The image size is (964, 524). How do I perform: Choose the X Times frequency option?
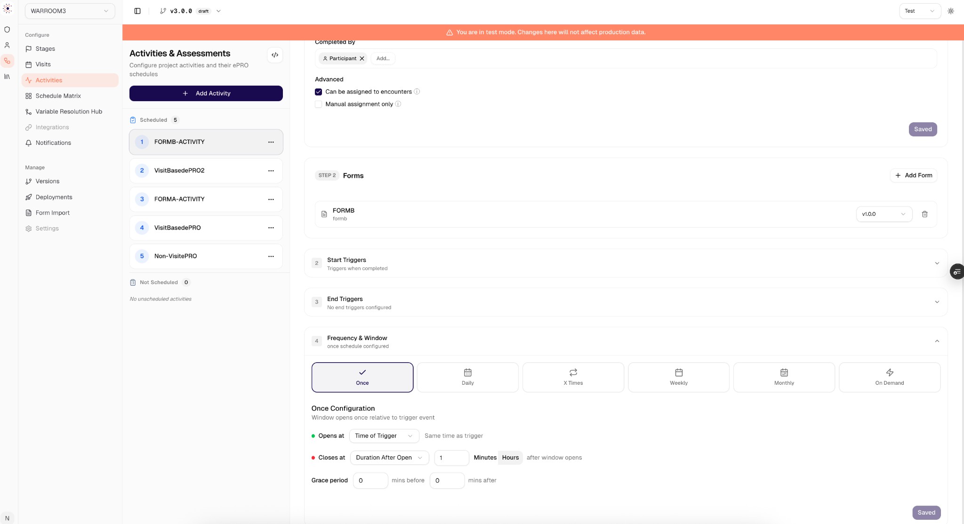[573, 377]
